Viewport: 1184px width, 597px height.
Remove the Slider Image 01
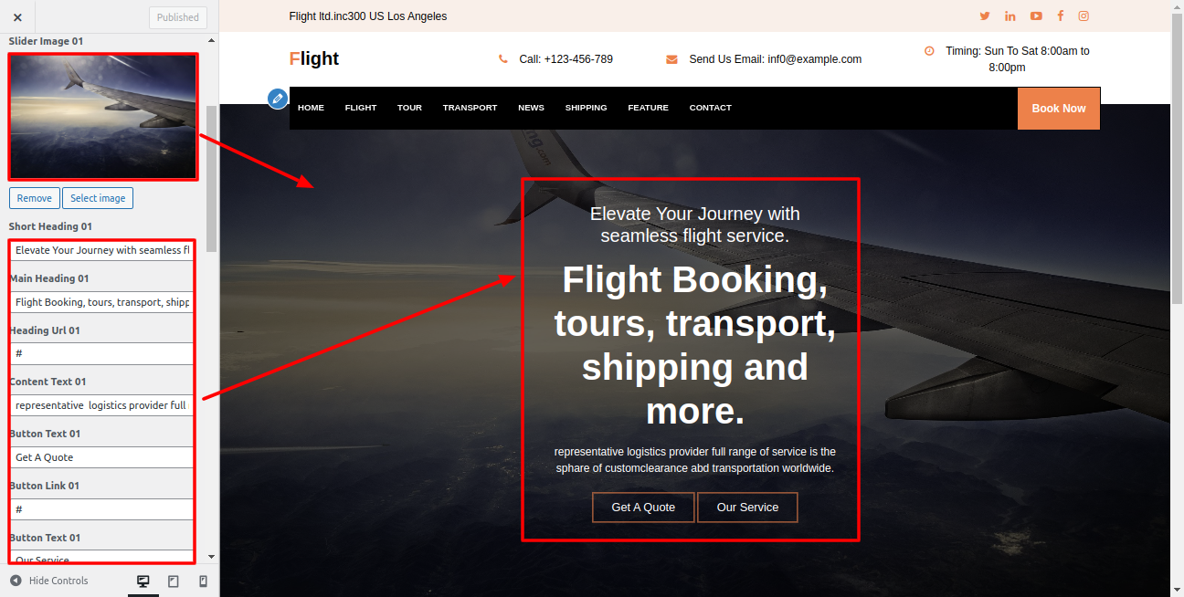click(x=35, y=198)
